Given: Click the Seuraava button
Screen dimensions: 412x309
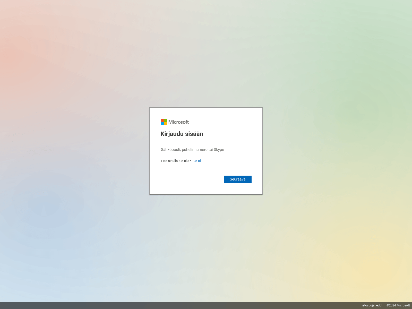Looking at the screenshot, I should tap(238, 179).
